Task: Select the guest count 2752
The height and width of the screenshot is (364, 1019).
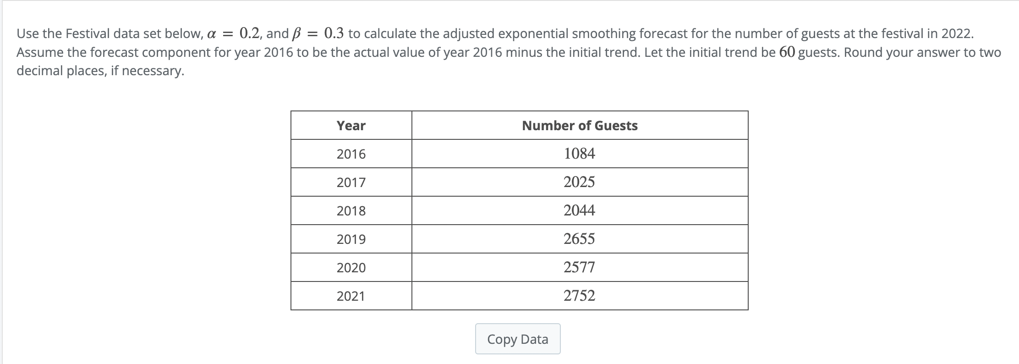Action: 580,296
